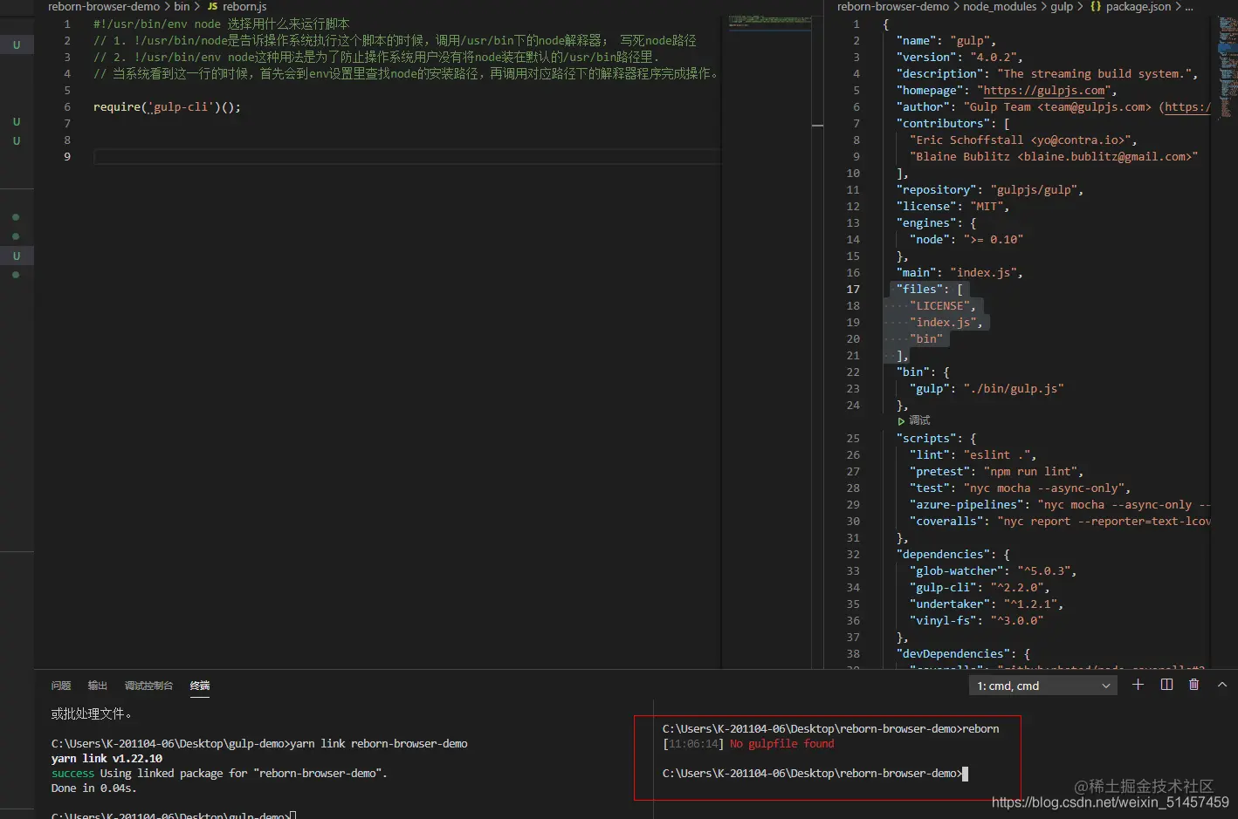1238x819 pixels.
Task: Click the "pretest": "npm run lint" line
Action: [x=996, y=471]
